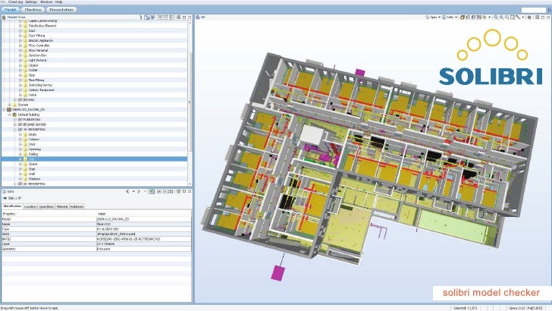Select the Stair folder in the tree

coord(32,168)
